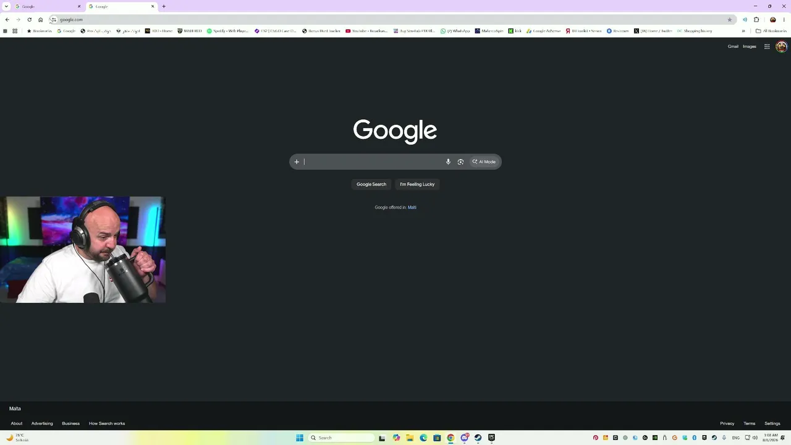This screenshot has width=791, height=445.
Task: Open the Advertising footer link
Action: click(42, 423)
